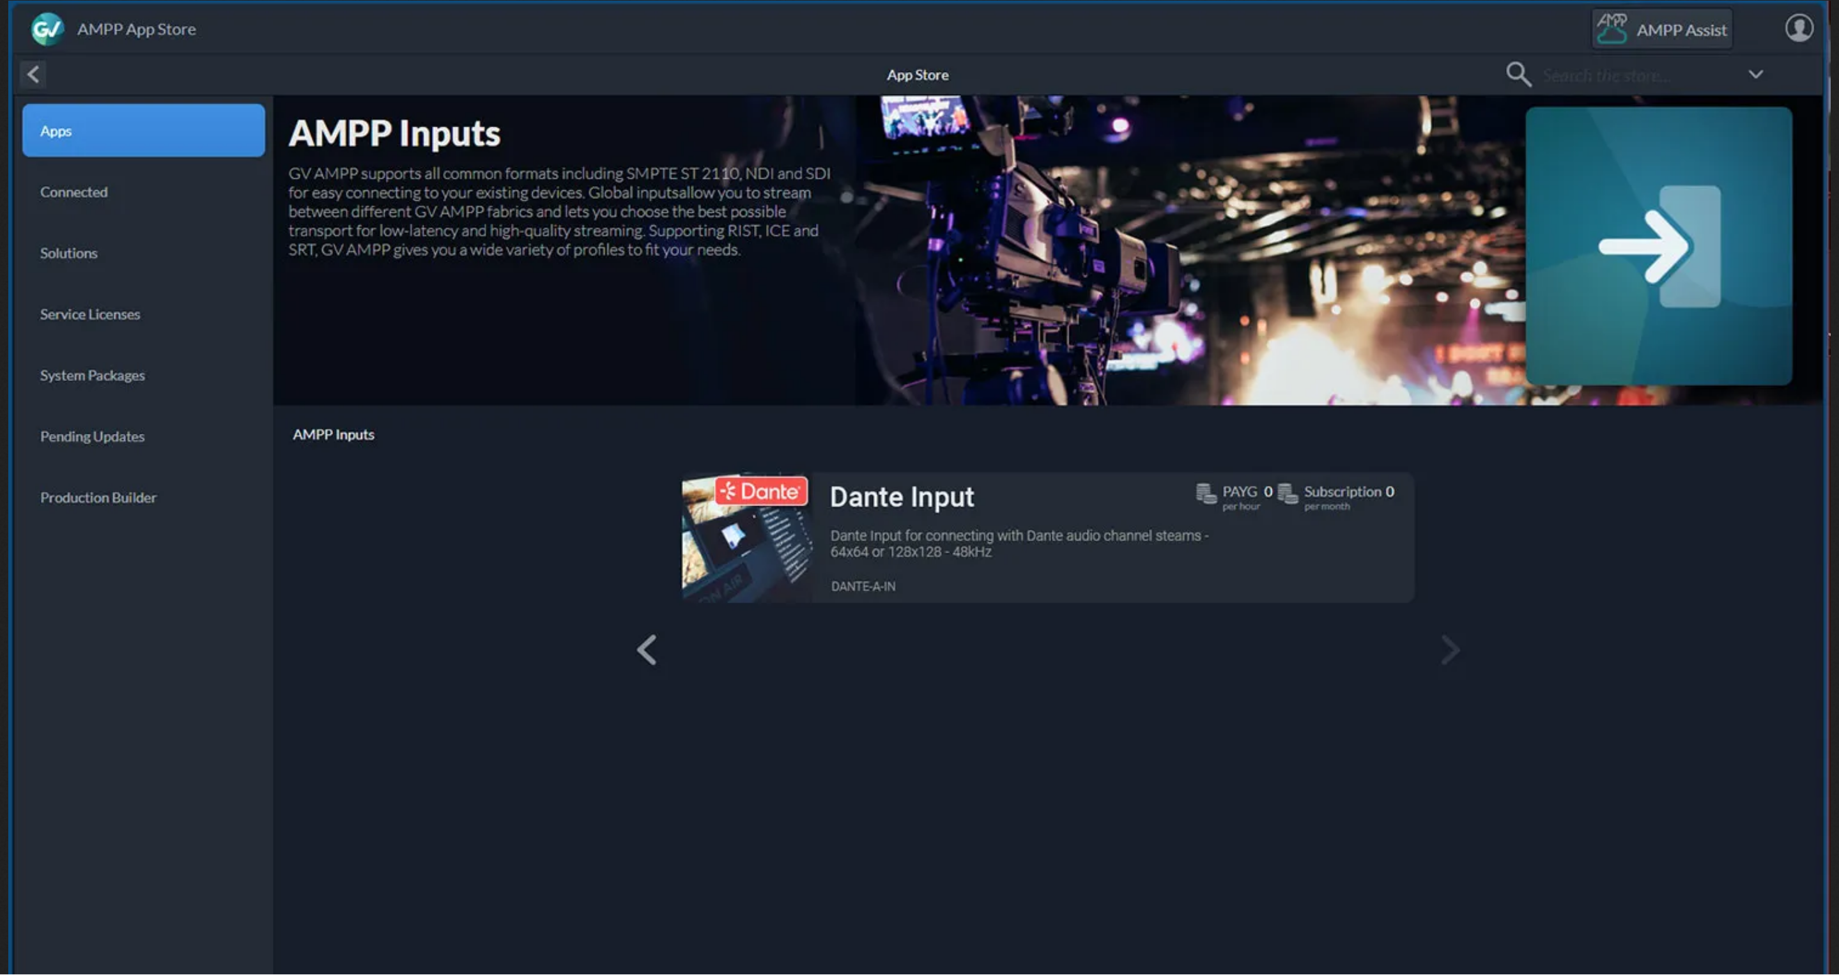The image size is (1839, 975).
Task: Open Pending Updates section
Action: (92, 436)
